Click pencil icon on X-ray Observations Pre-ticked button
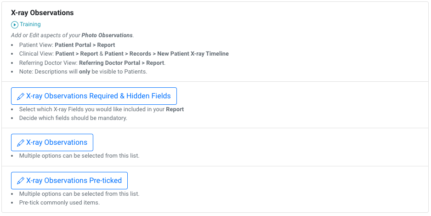The height and width of the screenshot is (216, 431). (x=20, y=181)
